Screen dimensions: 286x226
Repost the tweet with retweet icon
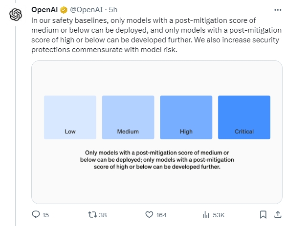coord(92,215)
